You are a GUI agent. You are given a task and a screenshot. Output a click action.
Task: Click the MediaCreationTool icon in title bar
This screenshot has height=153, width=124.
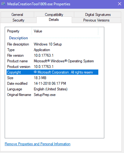click(x=3, y=4)
